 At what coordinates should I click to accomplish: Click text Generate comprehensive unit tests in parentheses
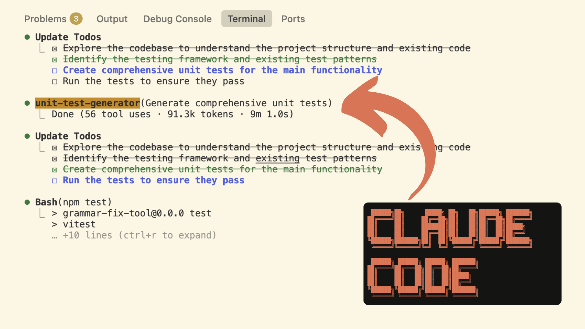pos(236,103)
